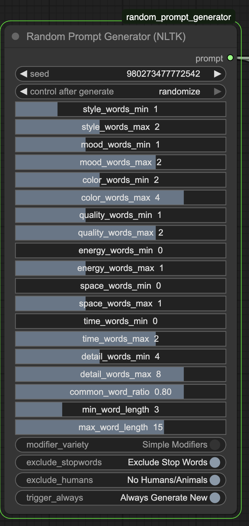This screenshot has width=249, height=526.
Task: Set the quality_words_max slider
Action: click(121, 233)
